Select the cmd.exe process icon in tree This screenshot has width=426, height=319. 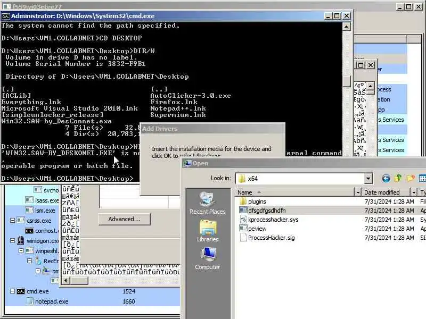21,291
